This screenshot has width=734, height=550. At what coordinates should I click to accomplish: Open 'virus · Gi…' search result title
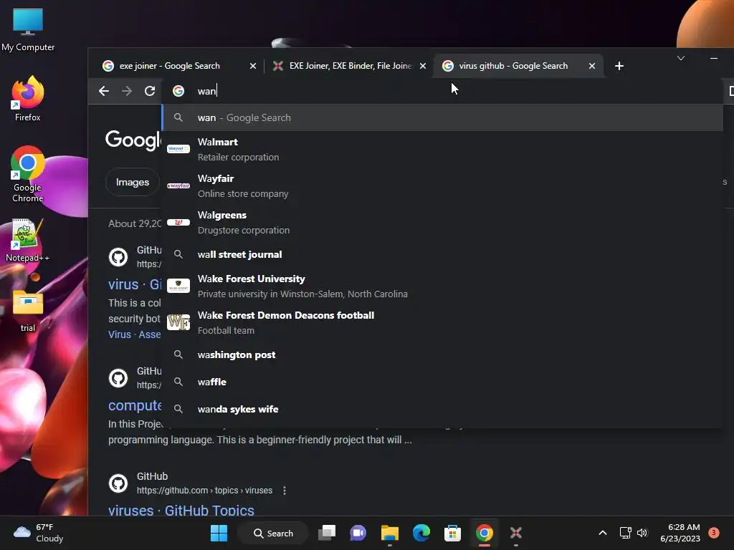point(135,284)
